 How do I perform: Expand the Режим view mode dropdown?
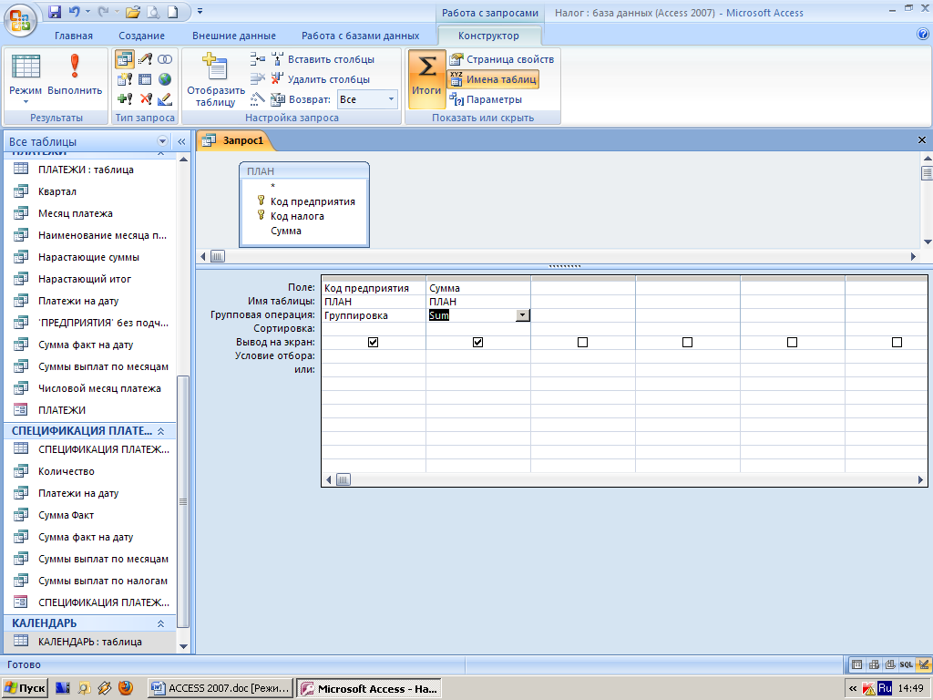coord(26,101)
